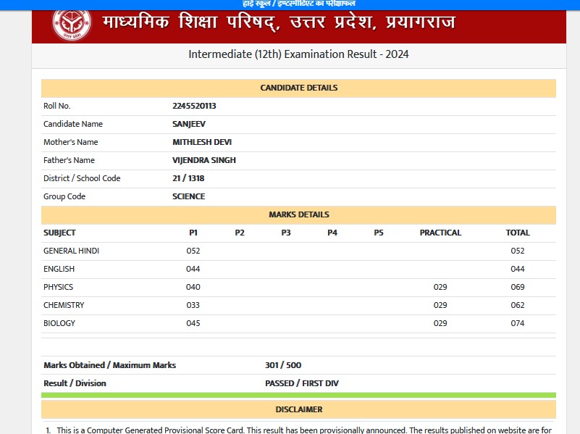The width and height of the screenshot is (580, 434).
Task: Click the Hindi board name header title
Action: [279, 22]
